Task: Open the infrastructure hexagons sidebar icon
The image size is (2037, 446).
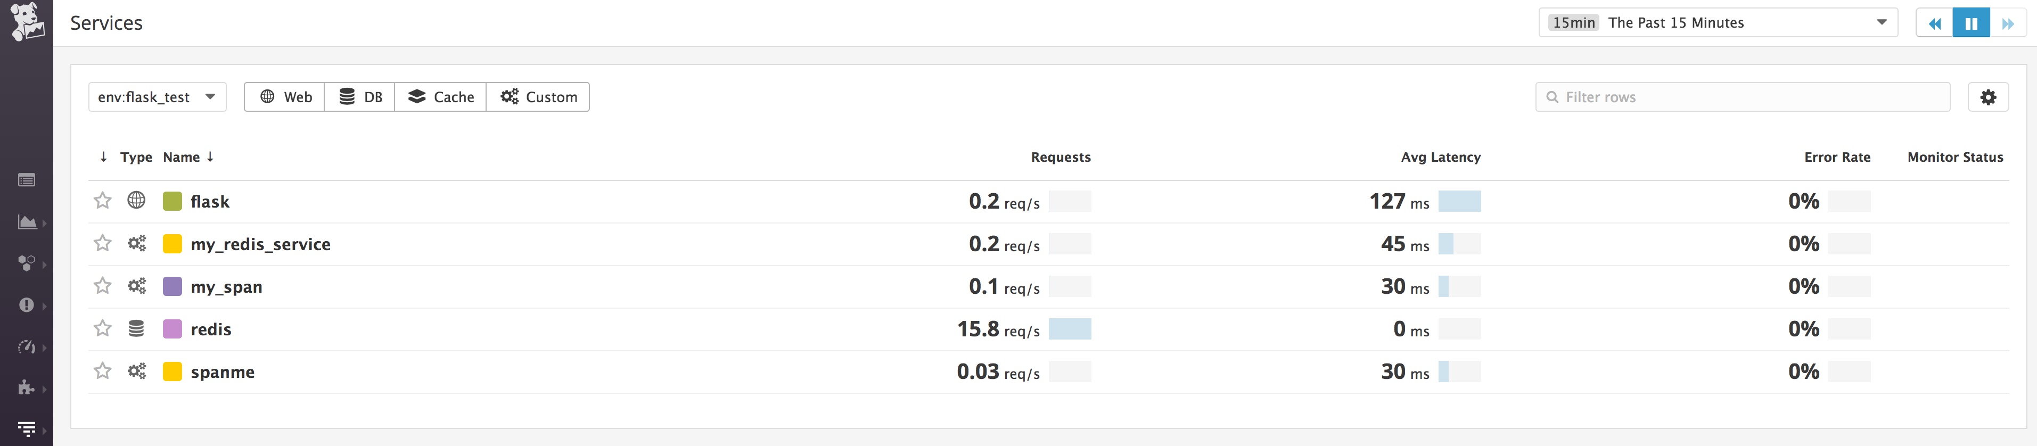Action: pyautogui.click(x=26, y=263)
